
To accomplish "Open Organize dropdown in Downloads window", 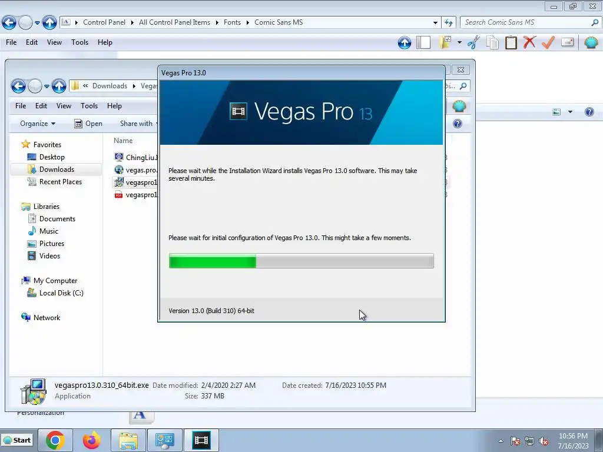I will [x=38, y=124].
